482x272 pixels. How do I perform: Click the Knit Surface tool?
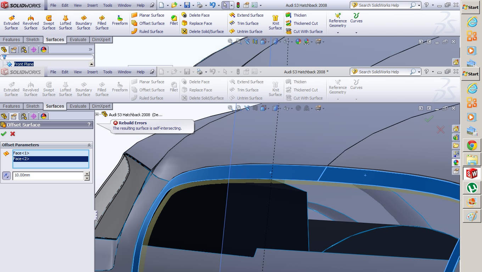click(275, 89)
